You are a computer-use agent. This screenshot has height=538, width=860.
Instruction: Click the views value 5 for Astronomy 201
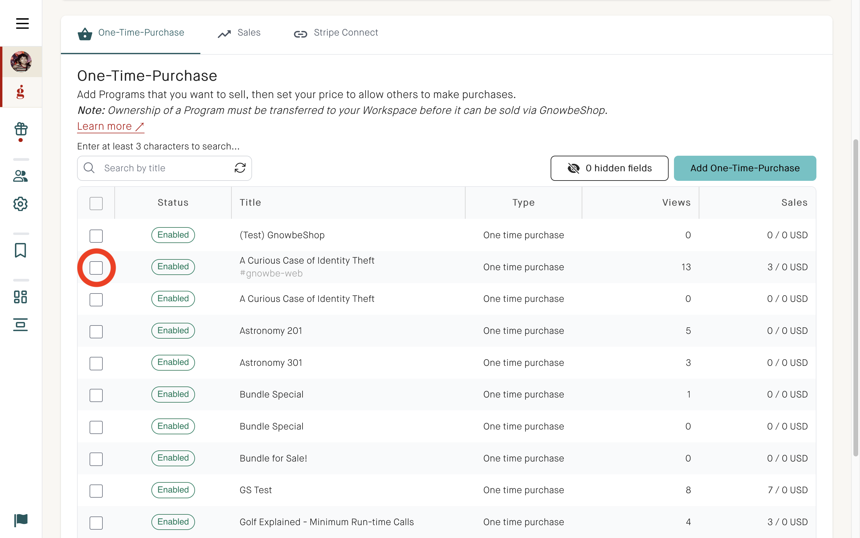click(x=688, y=331)
